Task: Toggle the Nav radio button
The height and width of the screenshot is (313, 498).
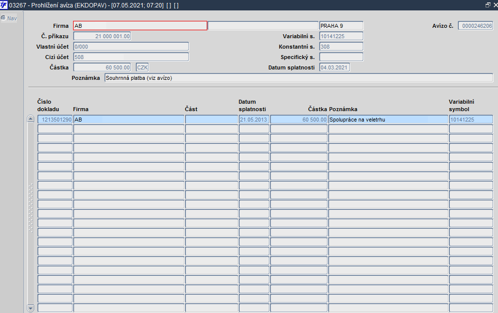Action: click(3, 18)
